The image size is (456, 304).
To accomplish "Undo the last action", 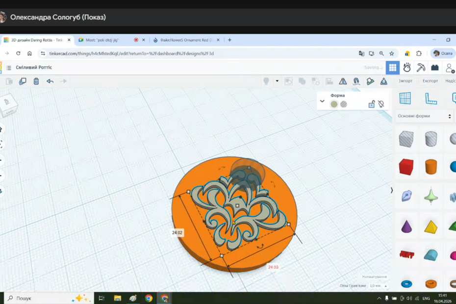I will [x=50, y=81].
